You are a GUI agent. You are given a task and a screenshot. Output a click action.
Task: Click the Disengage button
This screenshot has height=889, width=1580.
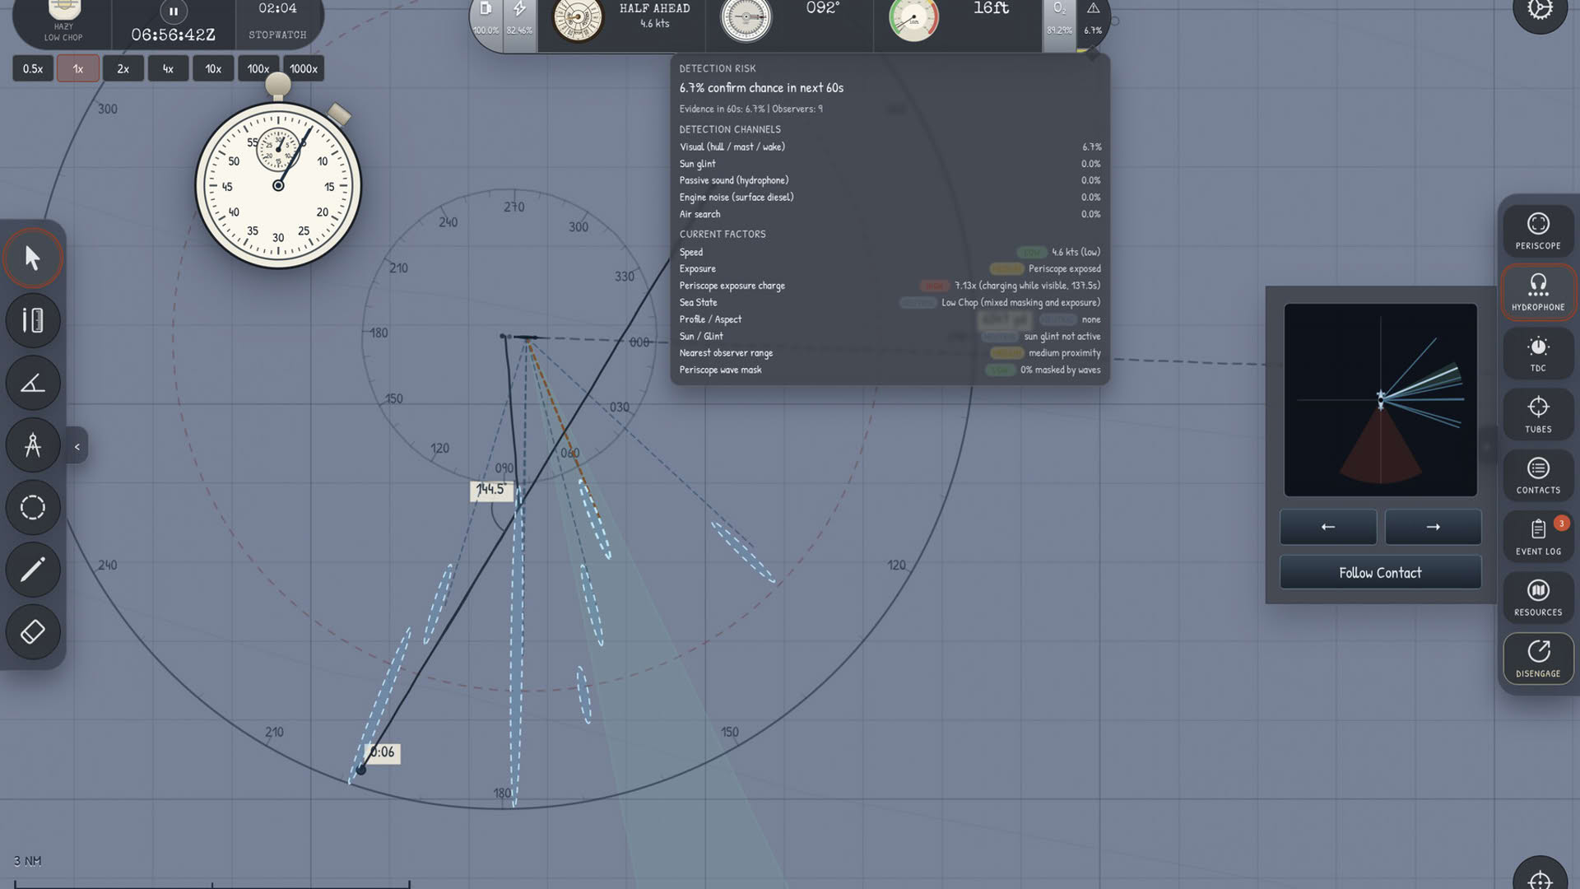coord(1538,659)
